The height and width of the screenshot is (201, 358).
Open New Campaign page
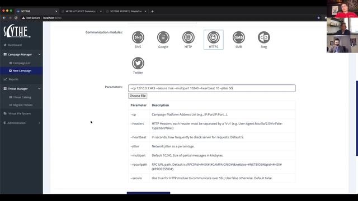point(21,71)
